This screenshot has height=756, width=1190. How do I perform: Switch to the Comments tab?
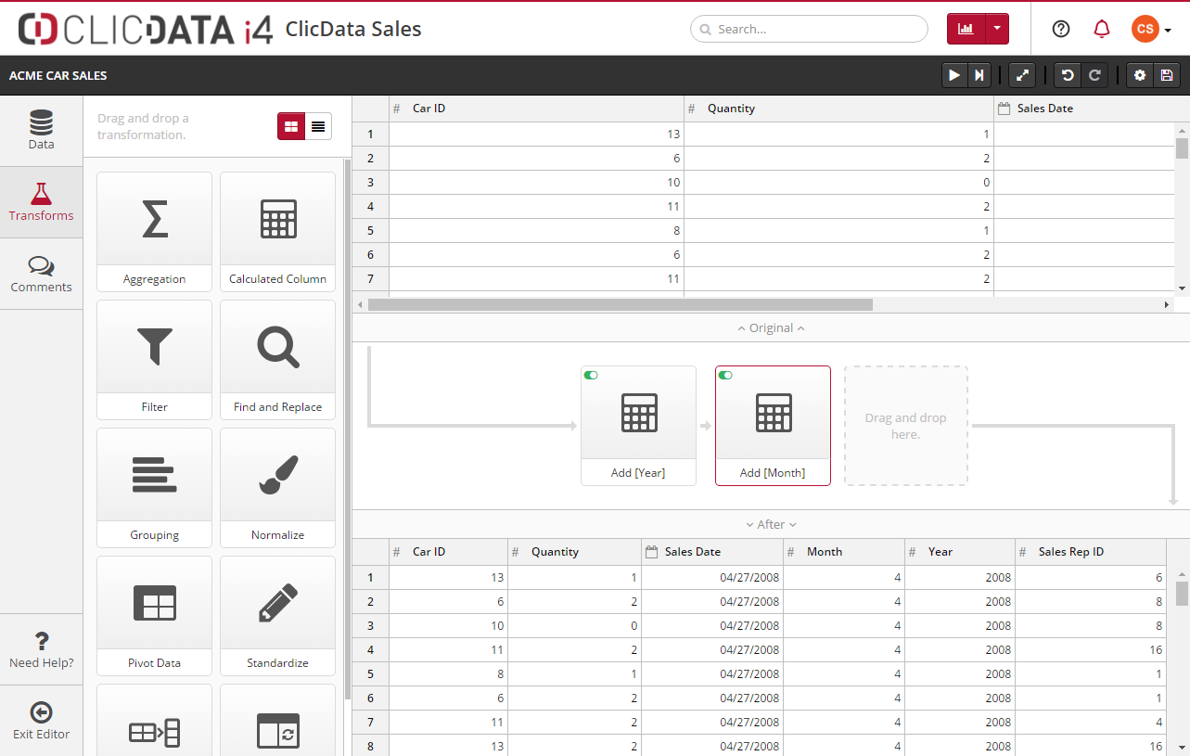click(41, 274)
